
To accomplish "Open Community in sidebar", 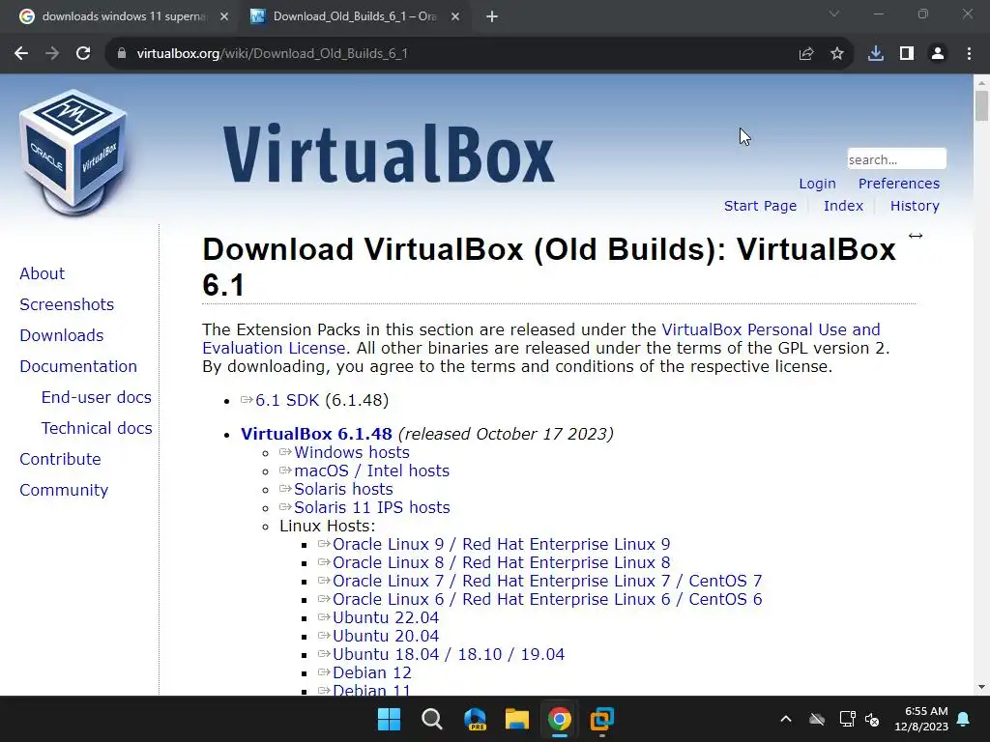I will coord(64,490).
